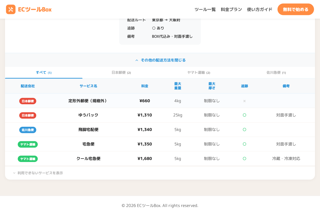Image resolution: width=320 pixels, height=215 pixels.
Task: Click the 佐川急便 carrier badge
Action: 28,130
